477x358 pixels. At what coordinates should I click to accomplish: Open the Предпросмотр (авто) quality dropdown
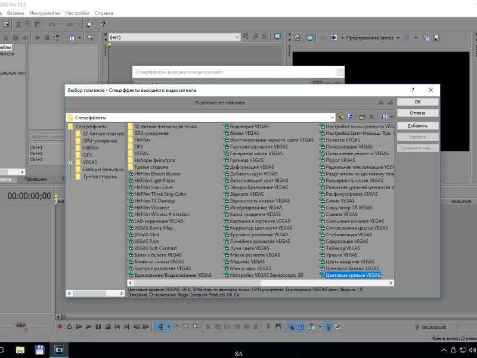(398, 38)
